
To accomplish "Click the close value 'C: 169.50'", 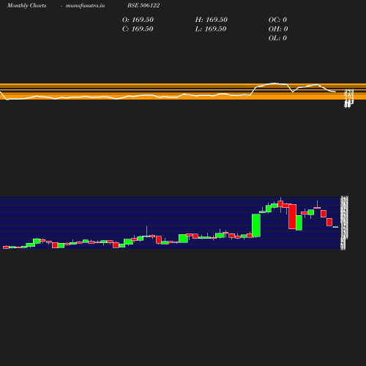I will pyautogui.click(x=138, y=29).
